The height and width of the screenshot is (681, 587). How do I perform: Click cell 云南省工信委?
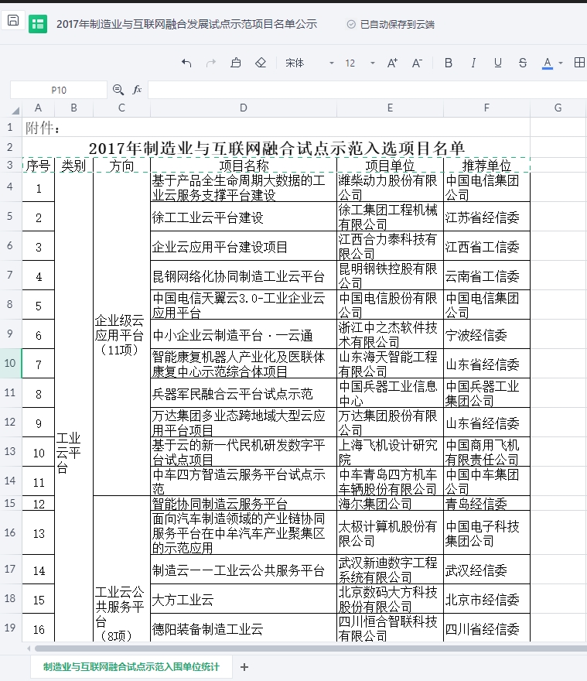click(486, 275)
